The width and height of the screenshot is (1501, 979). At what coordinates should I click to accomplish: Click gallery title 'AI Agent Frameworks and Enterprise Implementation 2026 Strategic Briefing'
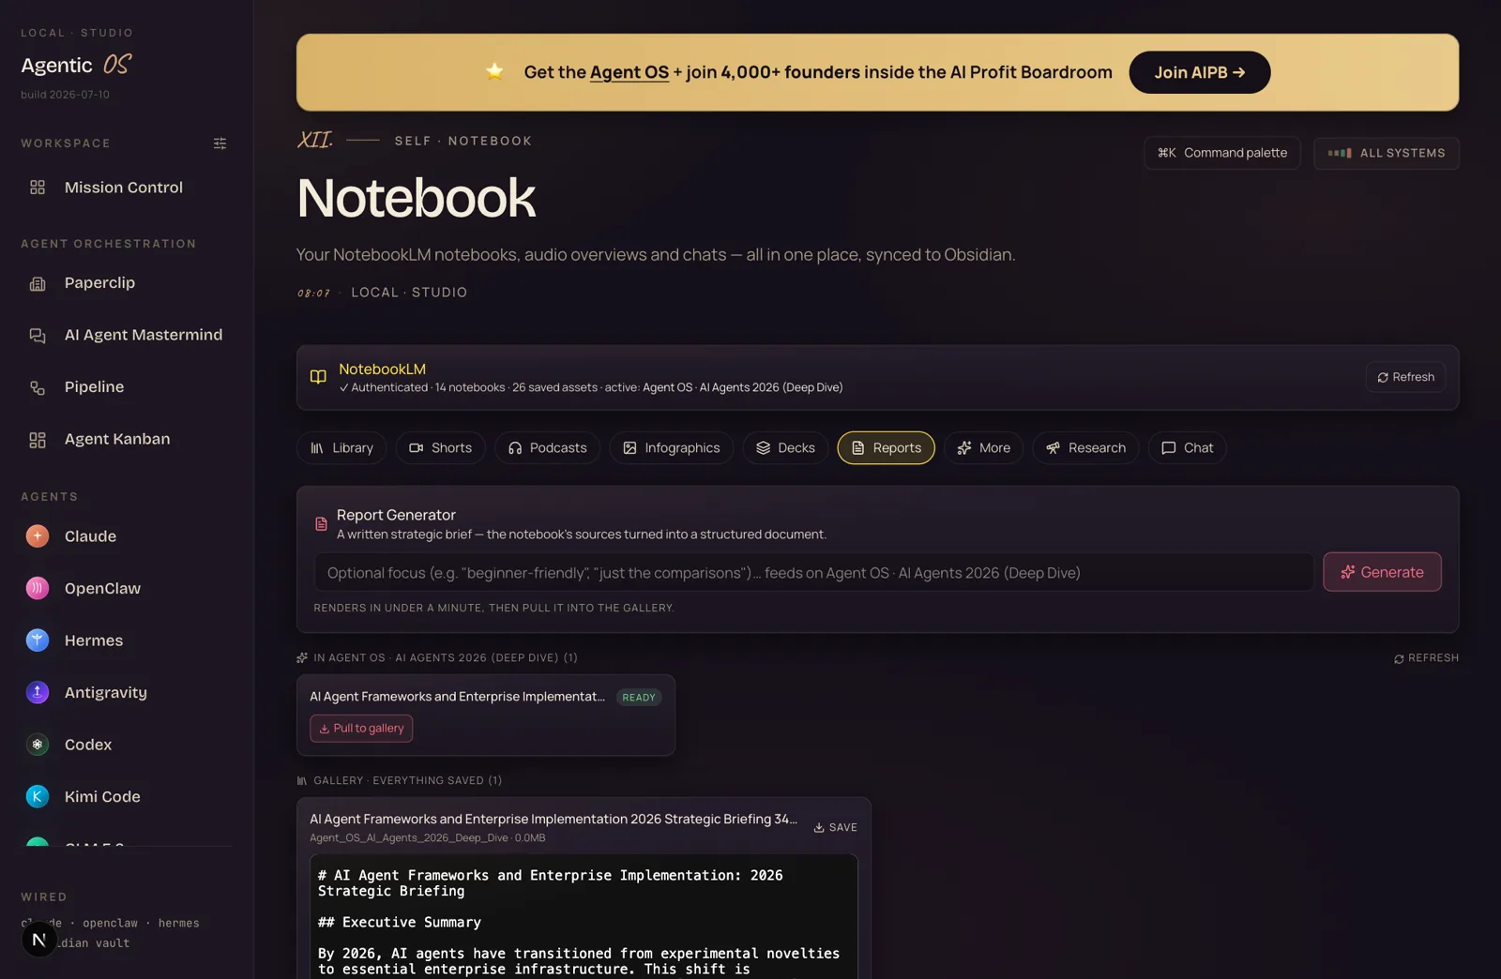(x=553, y=819)
